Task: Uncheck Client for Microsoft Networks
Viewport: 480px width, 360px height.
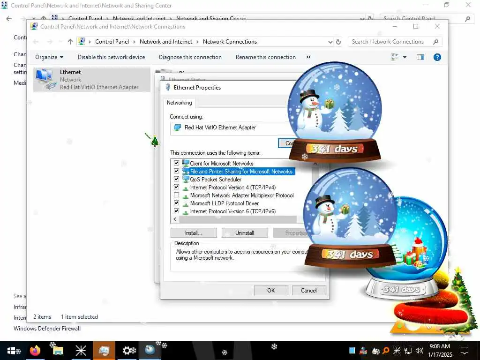Action: pyautogui.click(x=176, y=163)
